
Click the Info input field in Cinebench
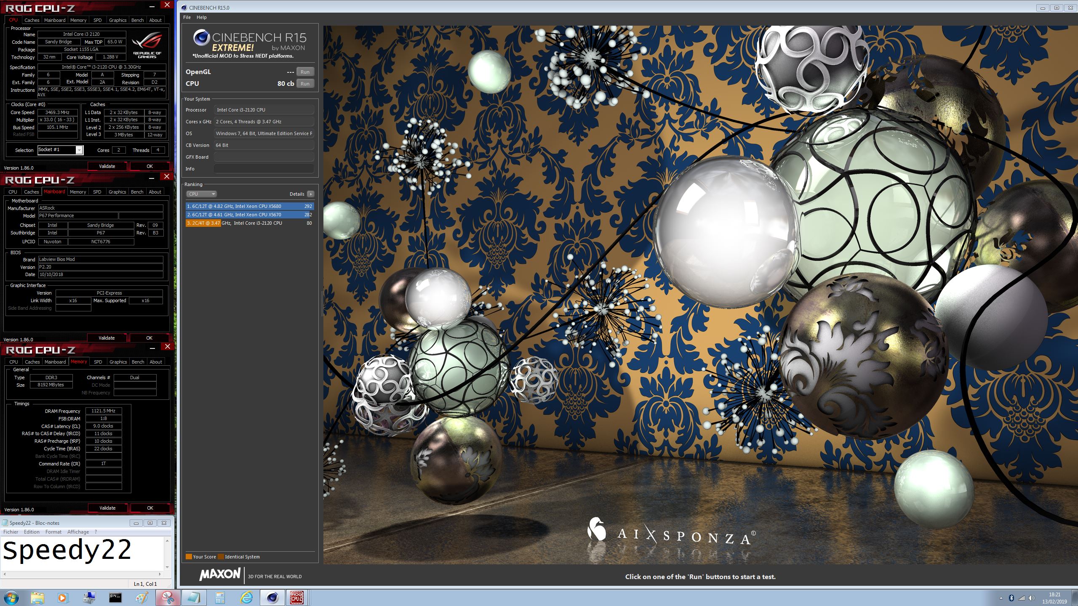point(264,169)
